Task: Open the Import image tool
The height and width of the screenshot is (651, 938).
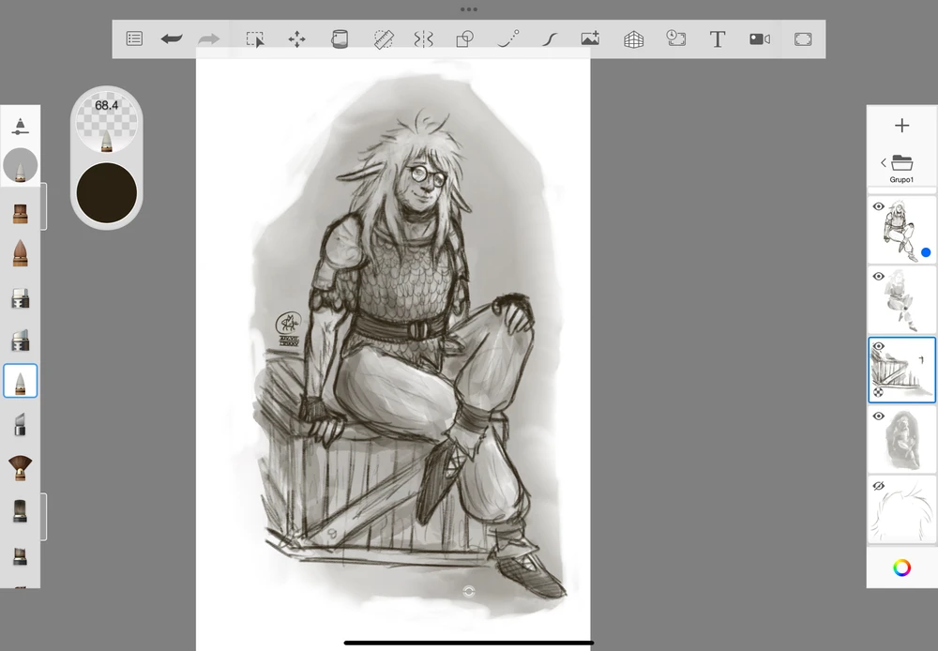Action: [x=590, y=38]
